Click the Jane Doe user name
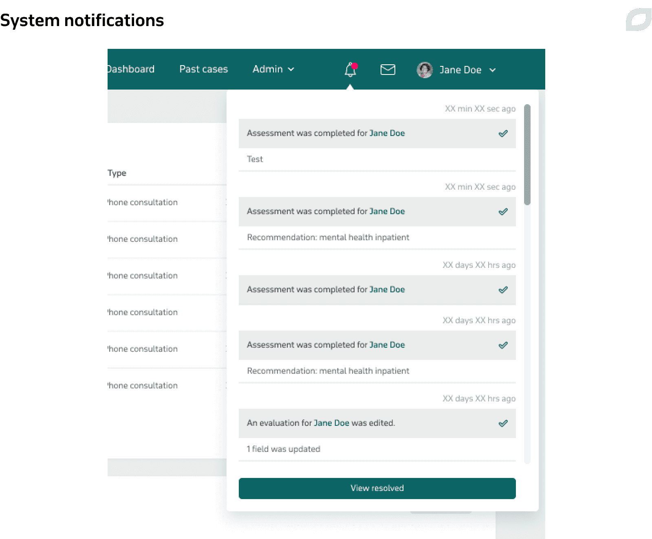 point(460,70)
